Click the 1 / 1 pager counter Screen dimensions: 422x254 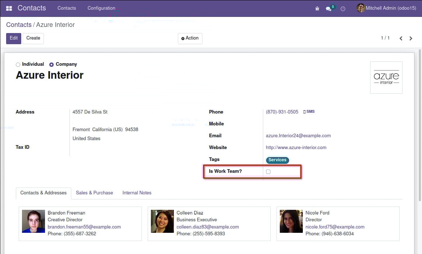click(385, 38)
